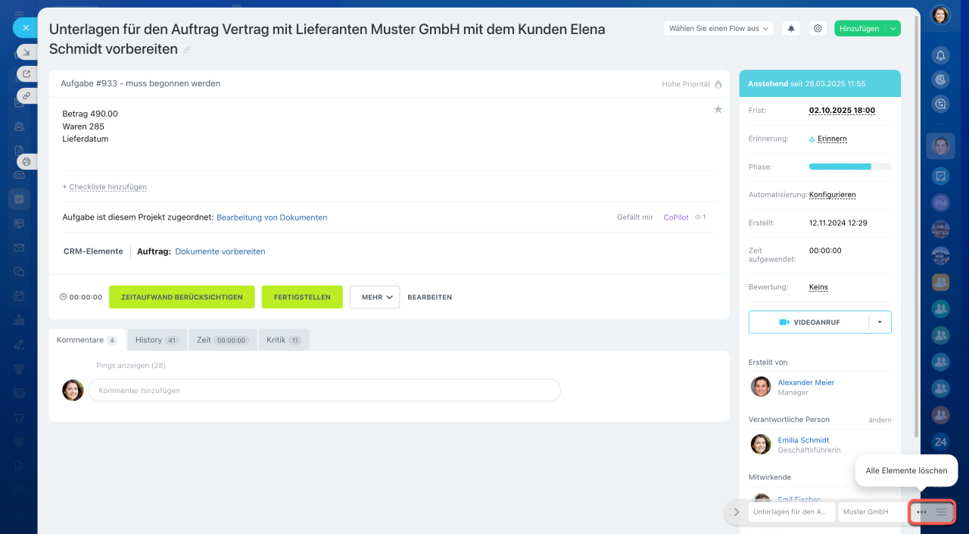This screenshot has height=534, width=969.
Task: Open notifications bell in right sidebar
Action: [x=940, y=55]
